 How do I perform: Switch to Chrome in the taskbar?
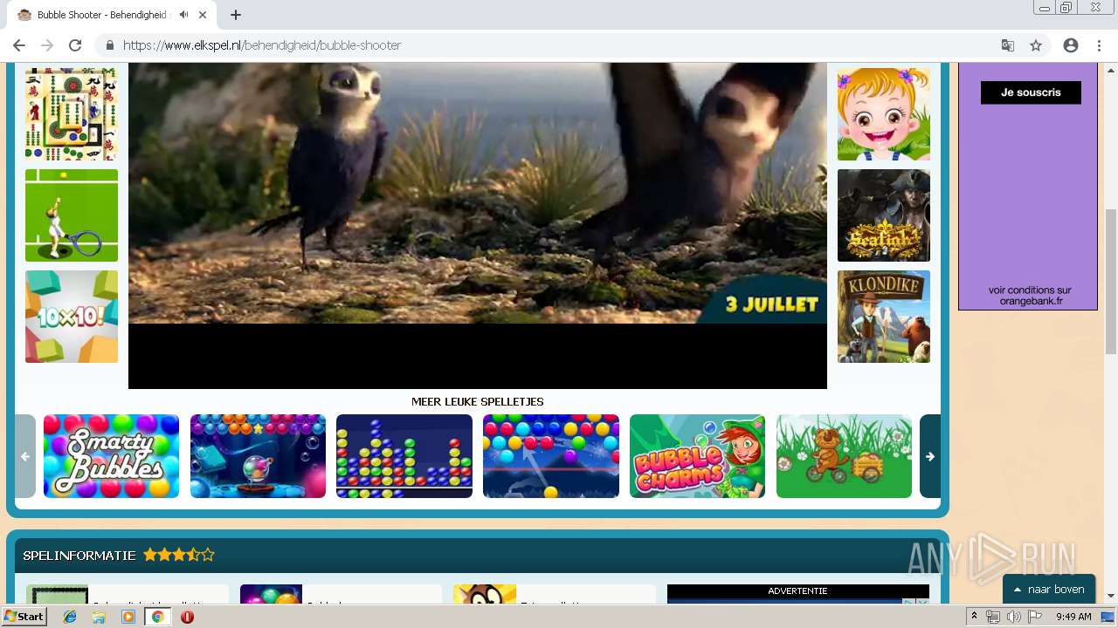pyautogui.click(x=157, y=617)
